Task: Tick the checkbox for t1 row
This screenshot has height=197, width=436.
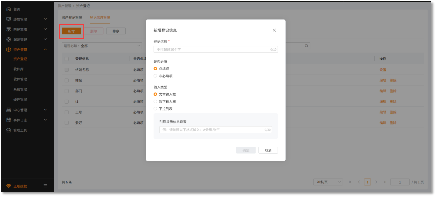Action: [67, 102]
